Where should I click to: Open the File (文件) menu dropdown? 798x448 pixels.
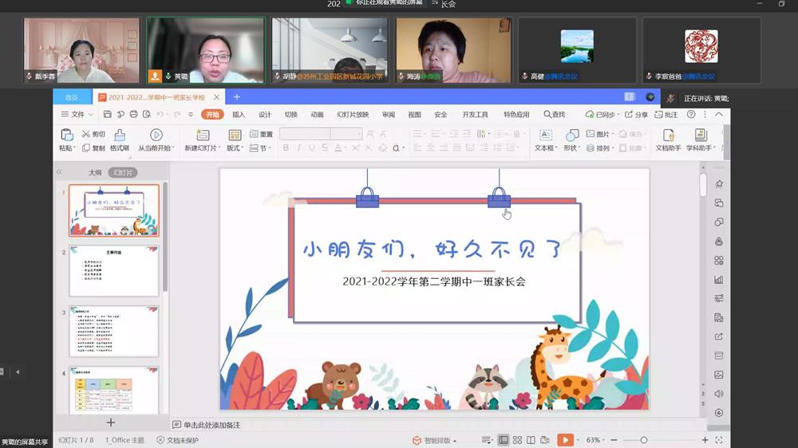(77, 115)
